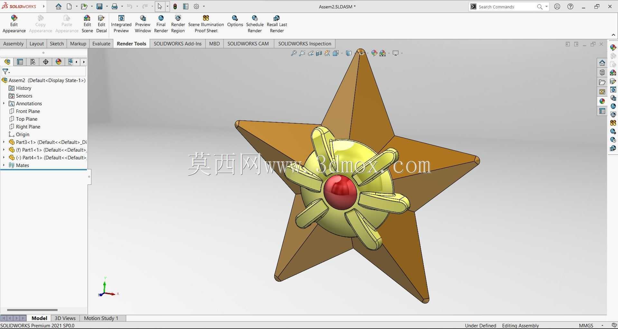This screenshot has width=618, height=329.
Task: Start the Final Render
Action: (161, 24)
